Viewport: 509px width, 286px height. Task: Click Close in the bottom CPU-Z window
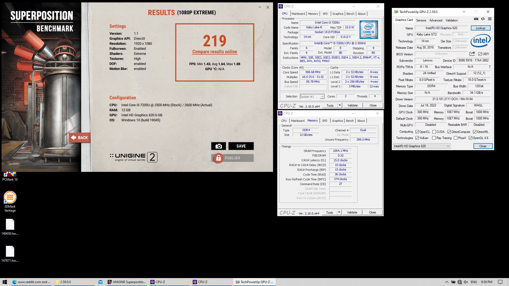tap(372, 212)
